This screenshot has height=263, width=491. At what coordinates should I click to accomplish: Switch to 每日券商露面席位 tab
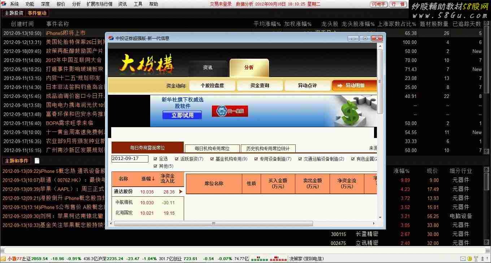pyautogui.click(x=147, y=148)
